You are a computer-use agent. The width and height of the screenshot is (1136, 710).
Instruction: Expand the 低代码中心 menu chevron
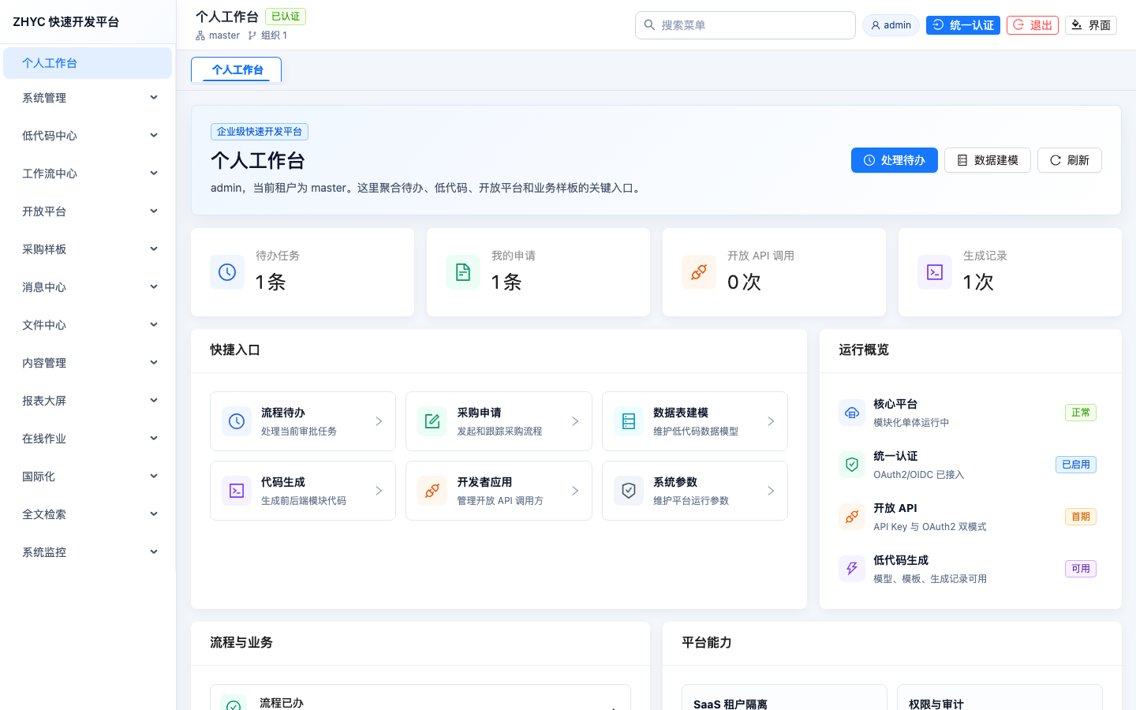tap(154, 136)
